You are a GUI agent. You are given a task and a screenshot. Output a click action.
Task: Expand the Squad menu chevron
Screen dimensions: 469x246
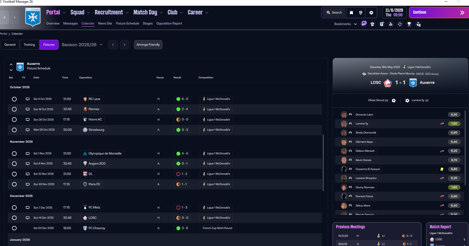(x=88, y=13)
